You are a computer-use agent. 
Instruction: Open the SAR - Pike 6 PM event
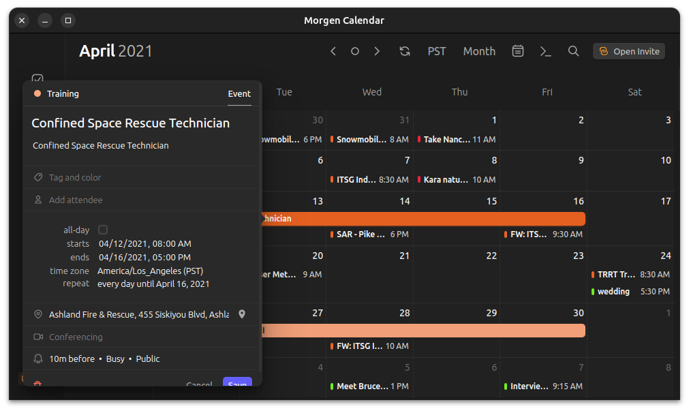[x=369, y=234]
